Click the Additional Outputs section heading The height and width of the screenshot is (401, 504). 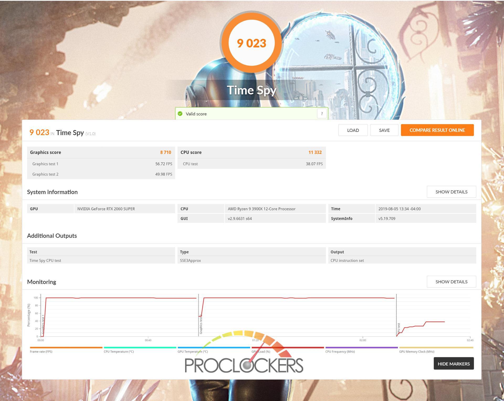pos(52,236)
